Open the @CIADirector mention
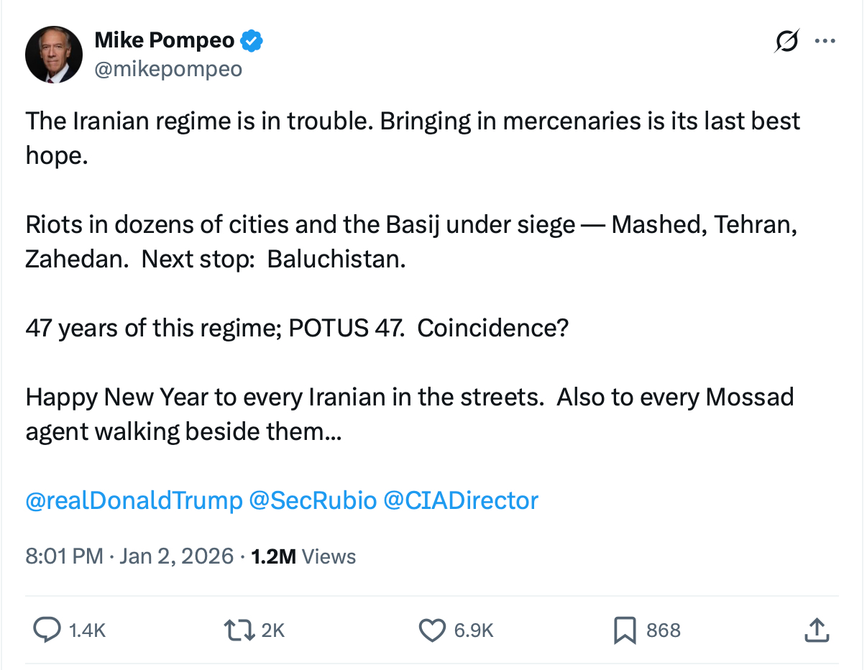The width and height of the screenshot is (867, 670). pyautogui.click(x=461, y=500)
